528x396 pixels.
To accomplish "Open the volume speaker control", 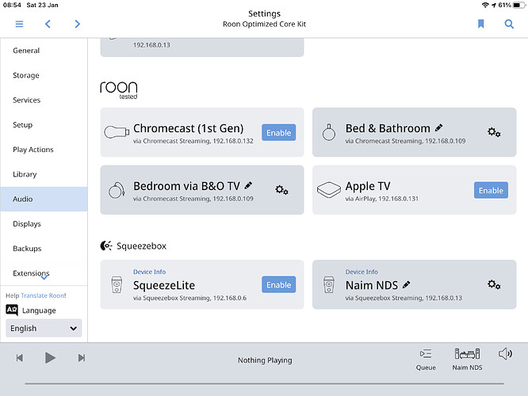I will pos(505,354).
